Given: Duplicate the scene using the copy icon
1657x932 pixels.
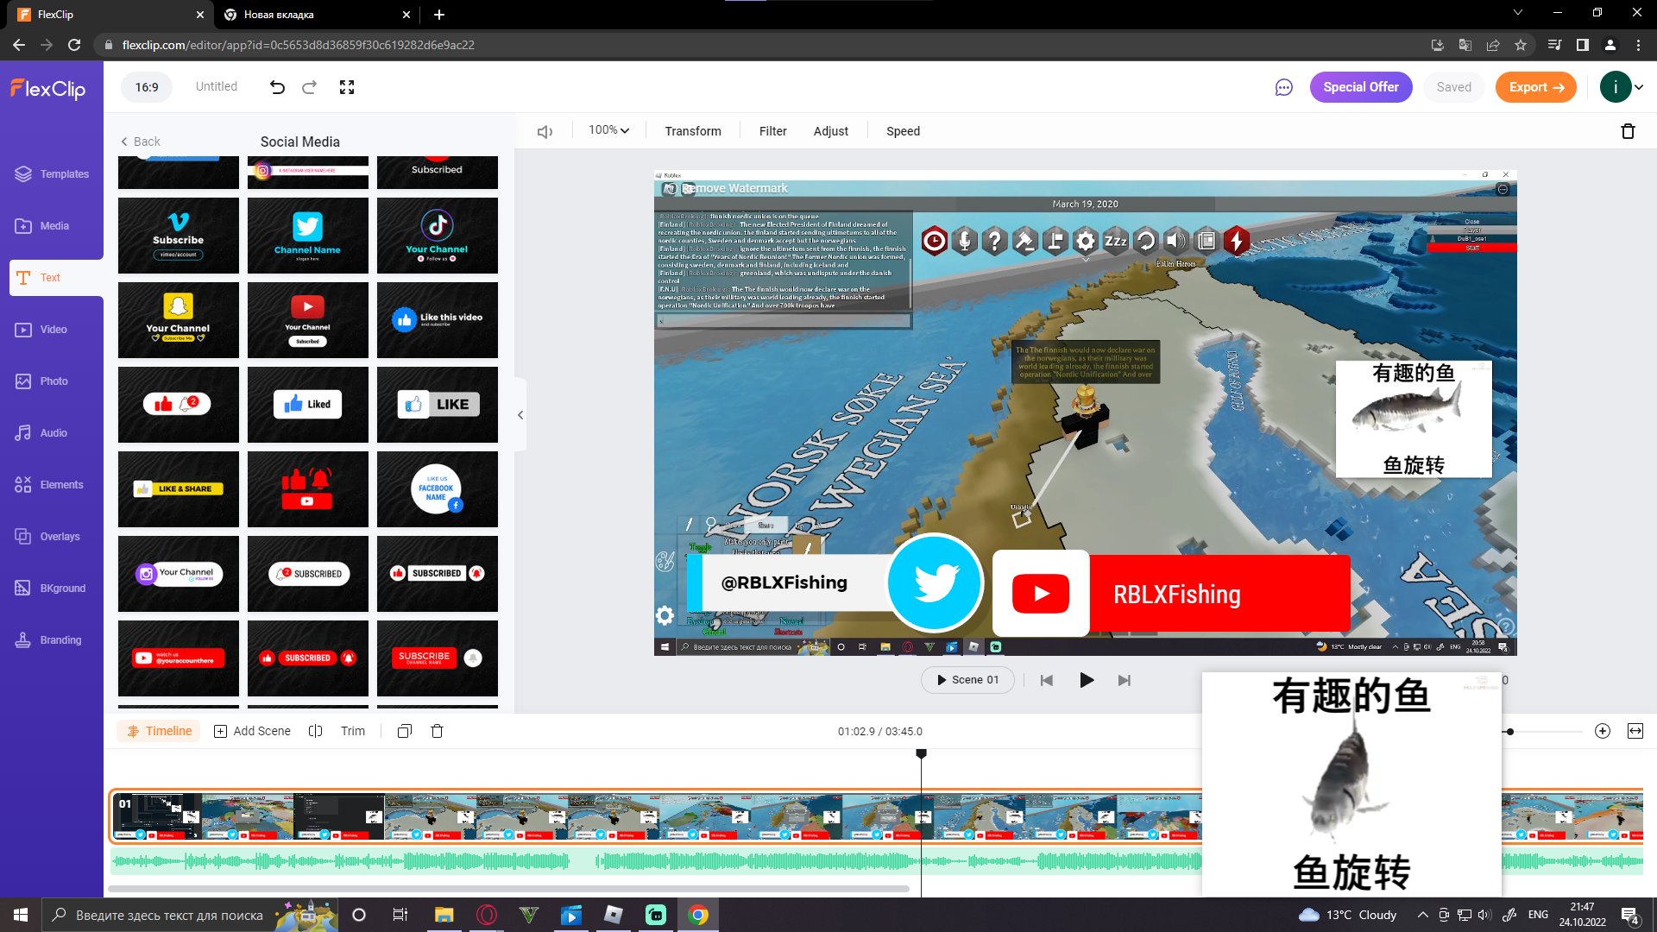Looking at the screenshot, I should coord(404,731).
